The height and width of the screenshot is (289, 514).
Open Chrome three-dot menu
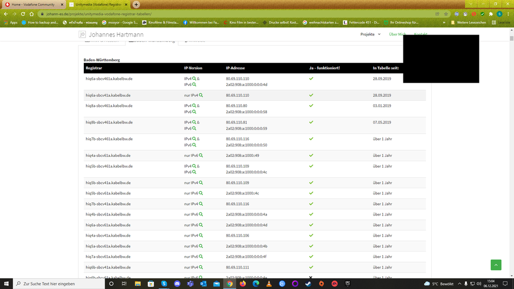(x=508, y=14)
